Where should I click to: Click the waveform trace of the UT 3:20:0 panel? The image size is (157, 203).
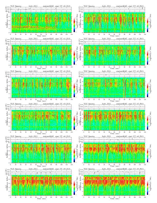click(41, 107)
